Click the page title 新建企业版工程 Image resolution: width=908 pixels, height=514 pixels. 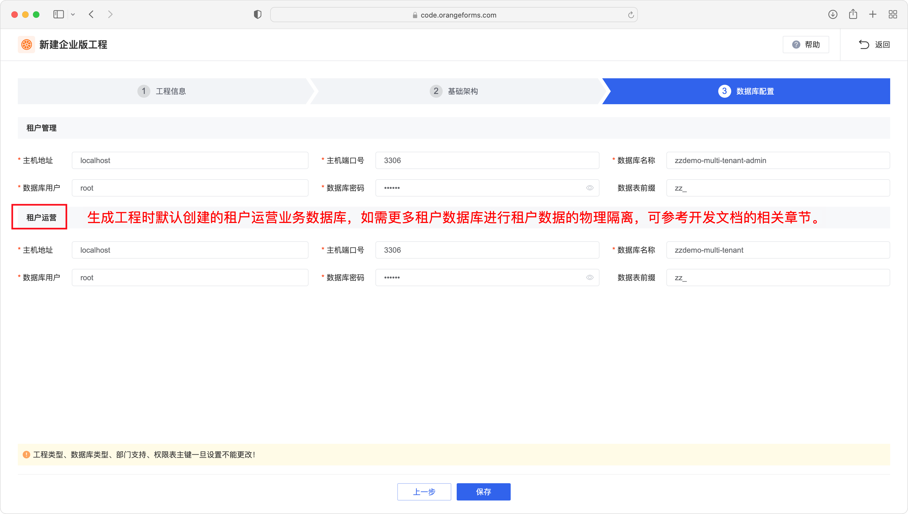73,45
